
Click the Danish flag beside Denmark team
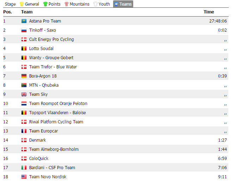(x=24, y=140)
